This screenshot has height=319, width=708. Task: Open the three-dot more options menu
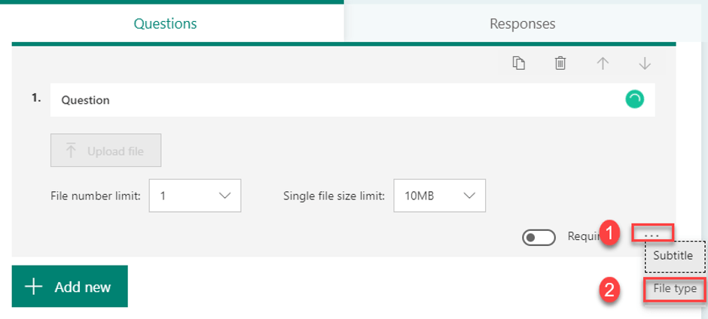click(652, 235)
